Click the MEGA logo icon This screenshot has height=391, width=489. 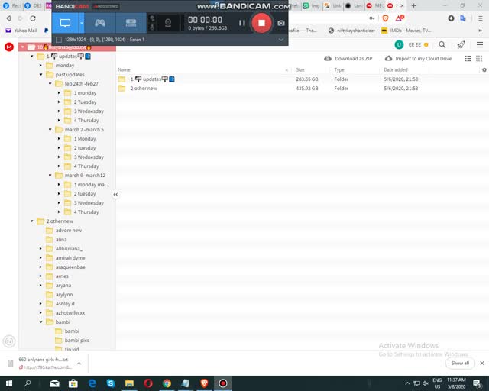click(9, 47)
